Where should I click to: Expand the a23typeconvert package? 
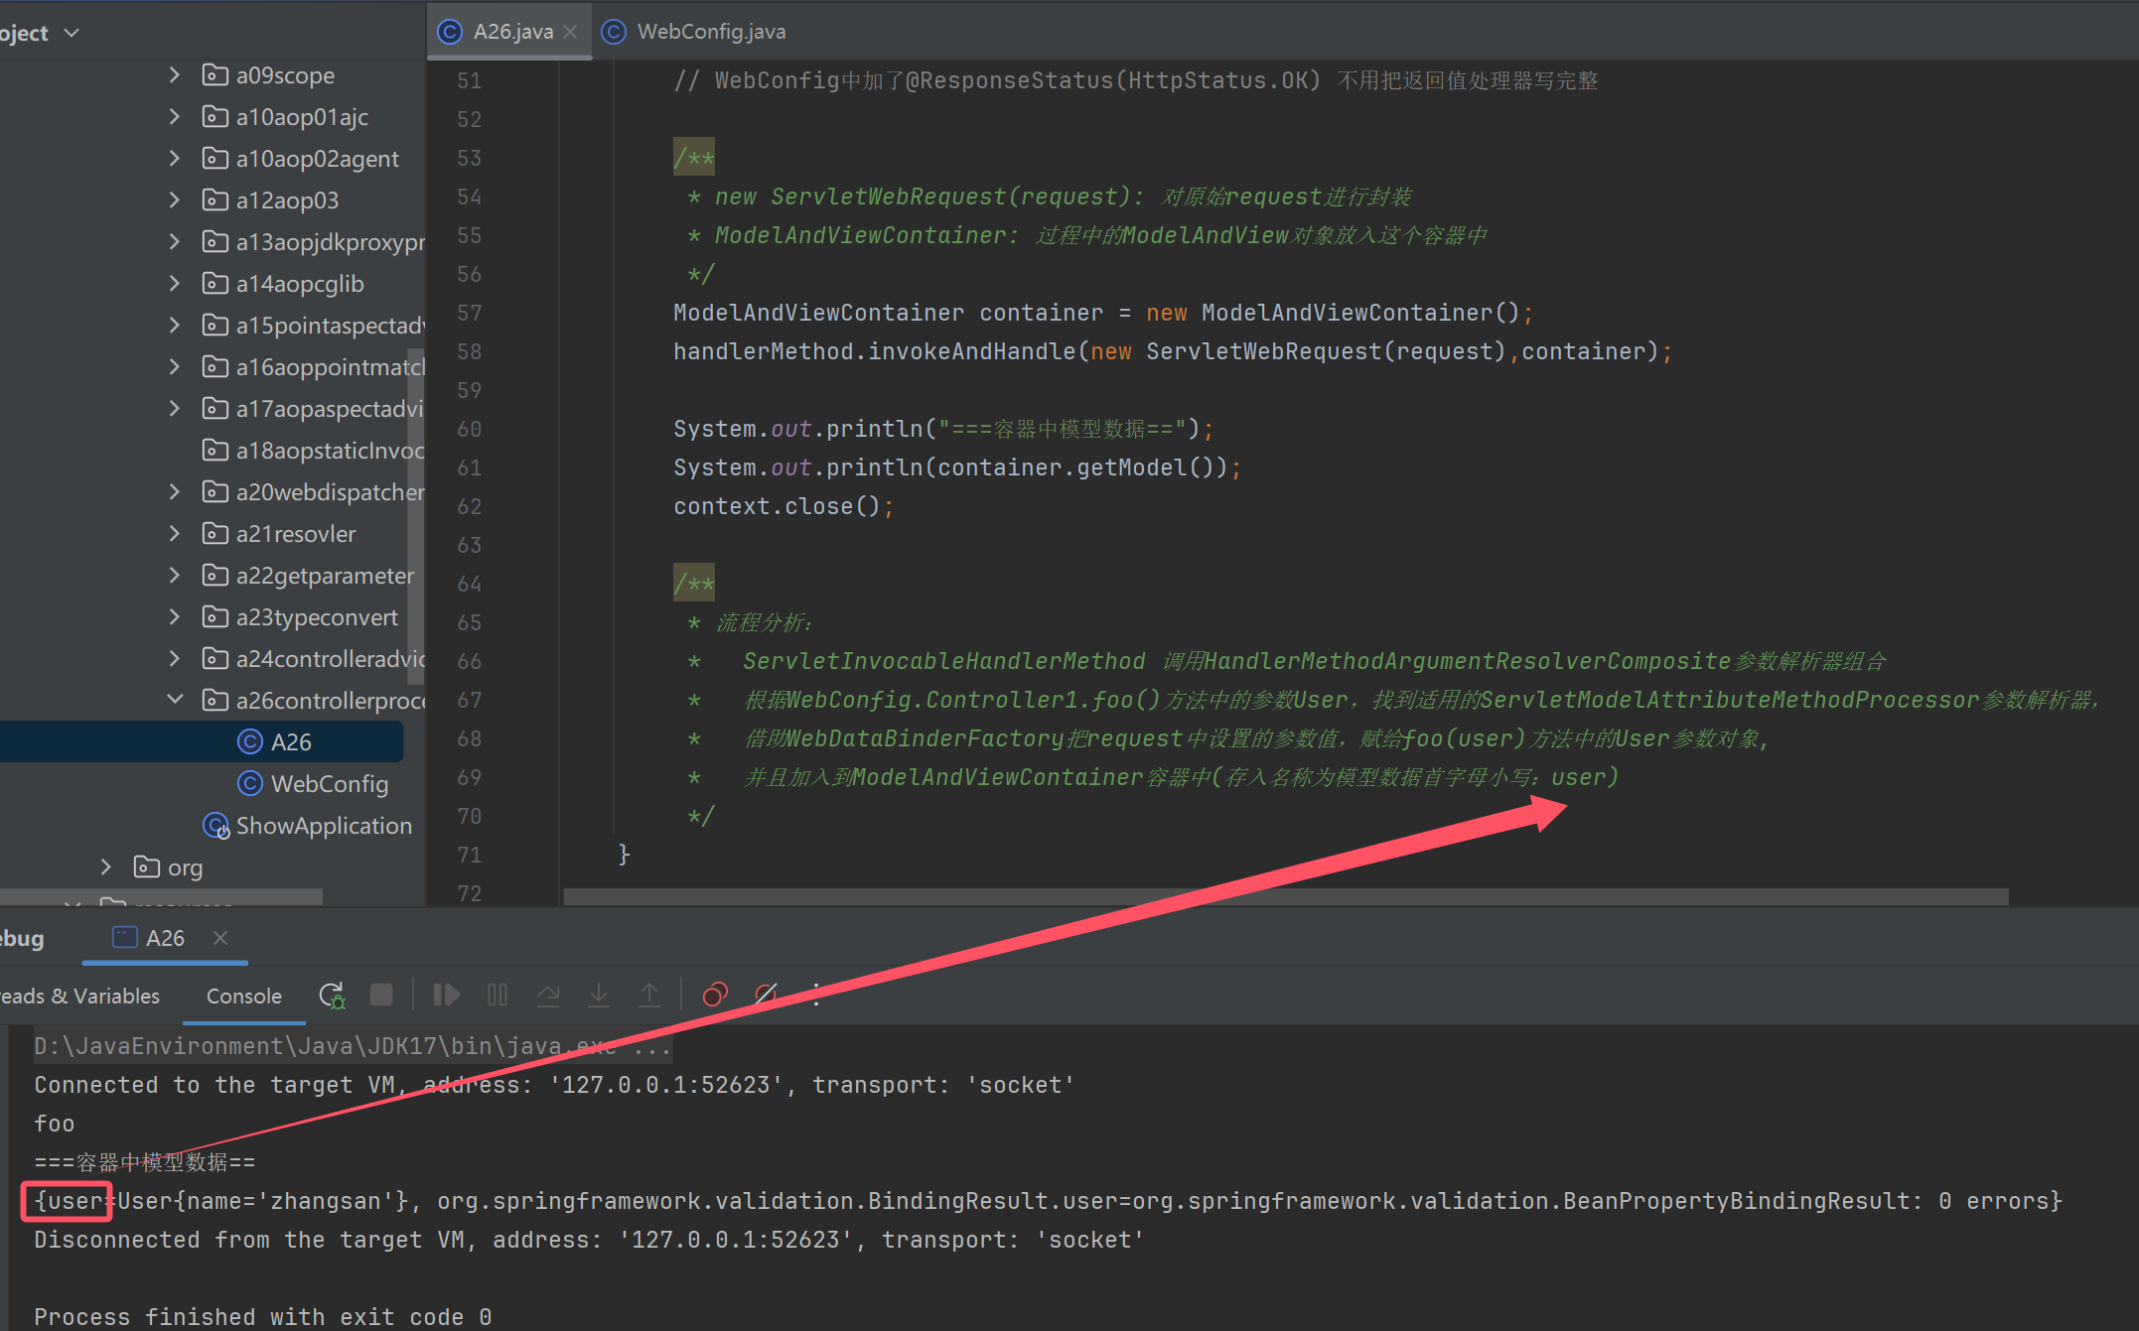[x=175, y=617]
